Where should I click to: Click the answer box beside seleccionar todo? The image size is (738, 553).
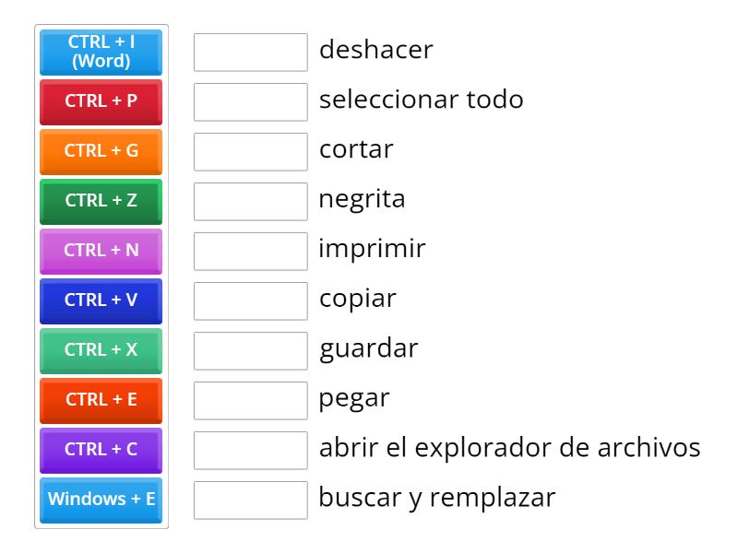[x=250, y=102]
